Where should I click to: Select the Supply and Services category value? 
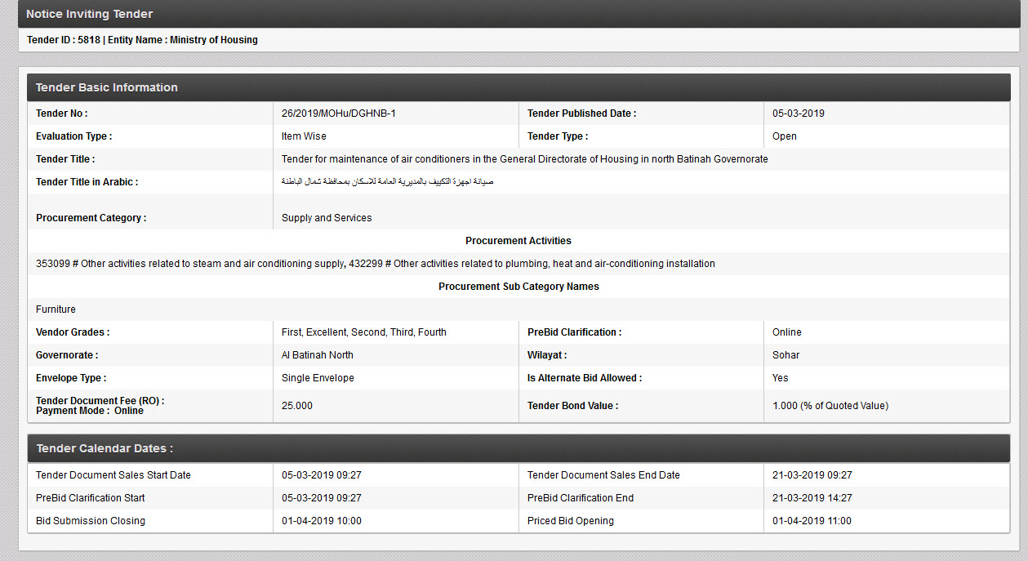[x=327, y=218]
